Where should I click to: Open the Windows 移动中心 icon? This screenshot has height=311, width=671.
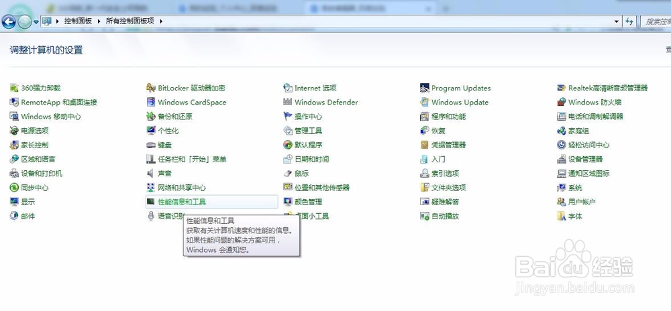(x=14, y=116)
